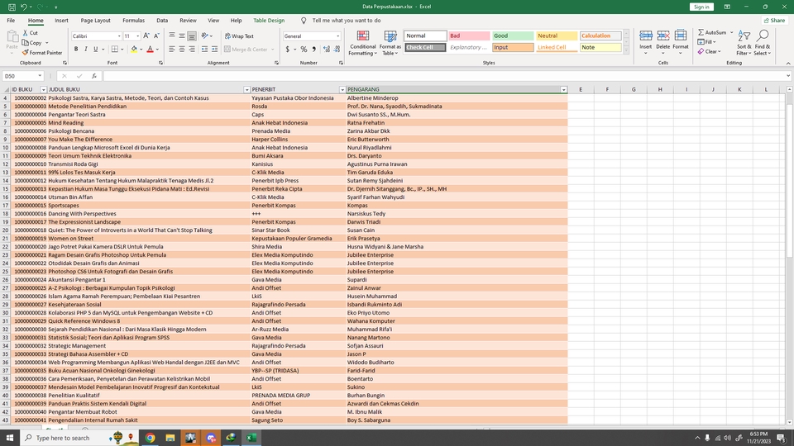Viewport: 794px width, 446px height.
Task: Toggle Align Right
Action: point(192,50)
